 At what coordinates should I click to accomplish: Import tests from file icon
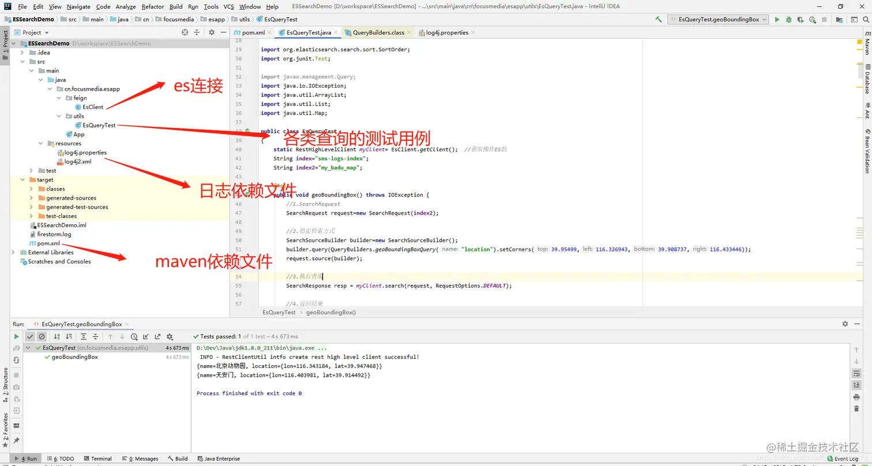pyautogui.click(x=145, y=336)
